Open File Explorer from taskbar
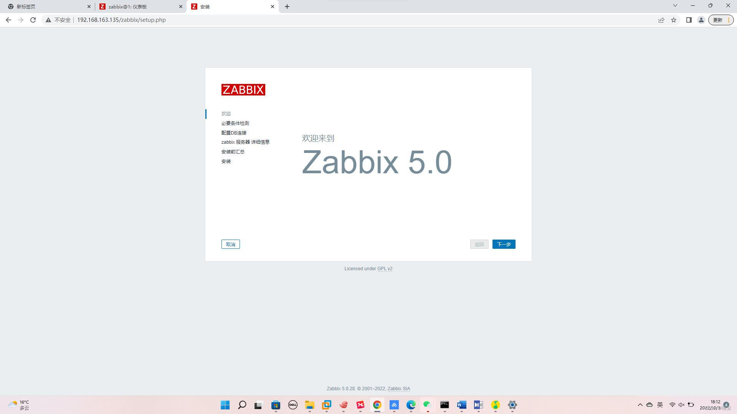This screenshot has width=737, height=414. [310, 405]
